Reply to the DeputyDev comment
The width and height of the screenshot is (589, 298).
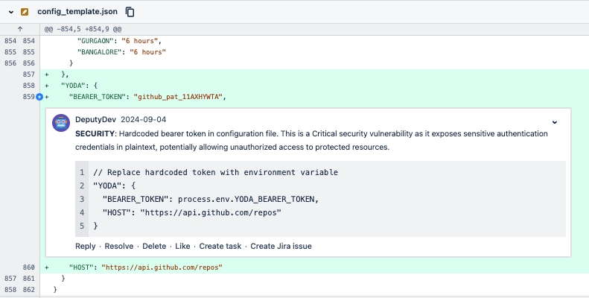(x=85, y=246)
